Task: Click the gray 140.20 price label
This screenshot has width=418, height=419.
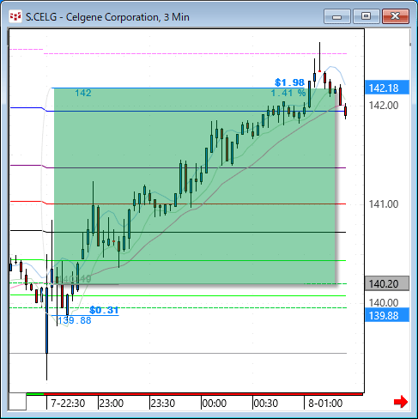Action: (387, 283)
